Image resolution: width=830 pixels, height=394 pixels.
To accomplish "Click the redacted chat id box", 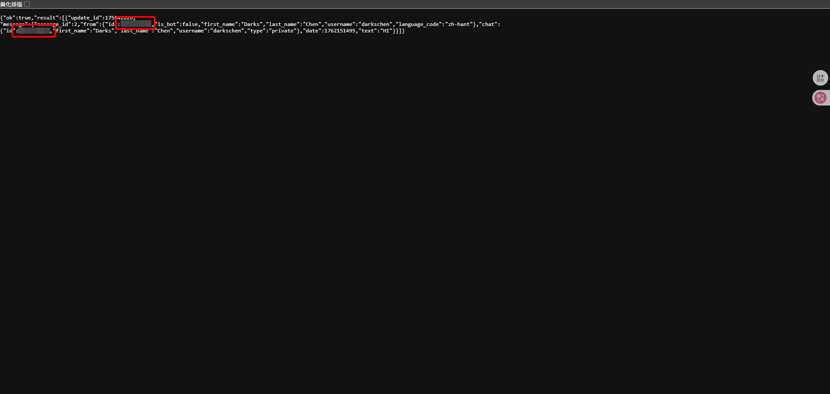I will pyautogui.click(x=34, y=31).
